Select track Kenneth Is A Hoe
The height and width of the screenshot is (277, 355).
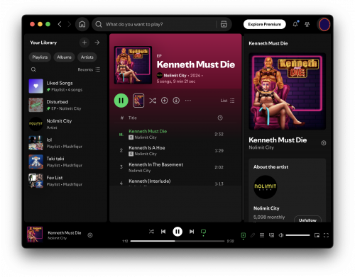point(175,151)
